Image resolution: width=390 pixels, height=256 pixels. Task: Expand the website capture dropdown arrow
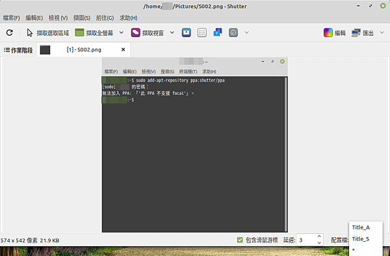(246, 32)
